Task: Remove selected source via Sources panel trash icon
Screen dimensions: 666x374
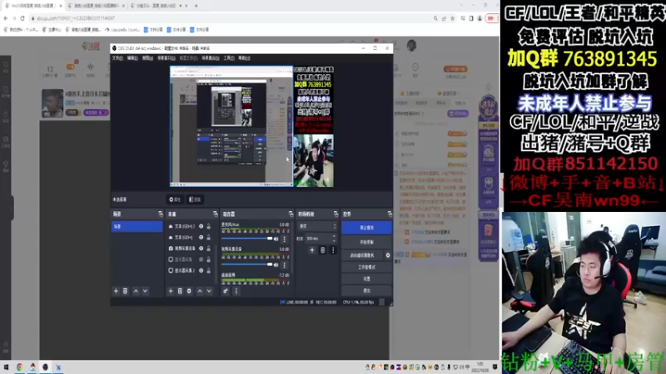Action: pos(180,292)
